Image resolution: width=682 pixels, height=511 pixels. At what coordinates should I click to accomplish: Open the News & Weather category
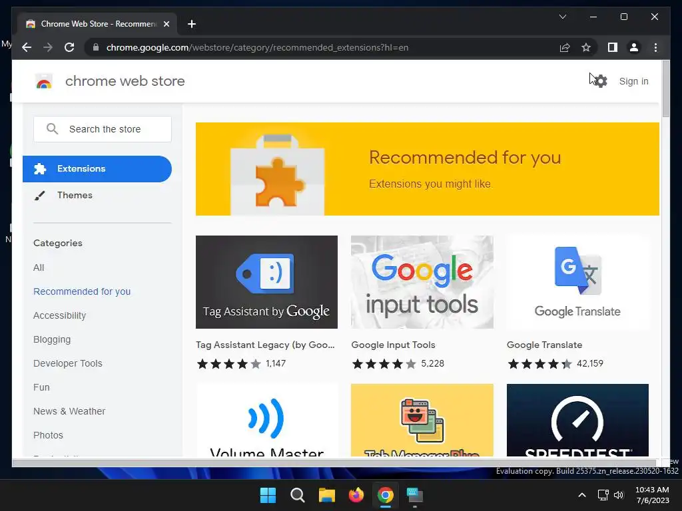(x=69, y=411)
